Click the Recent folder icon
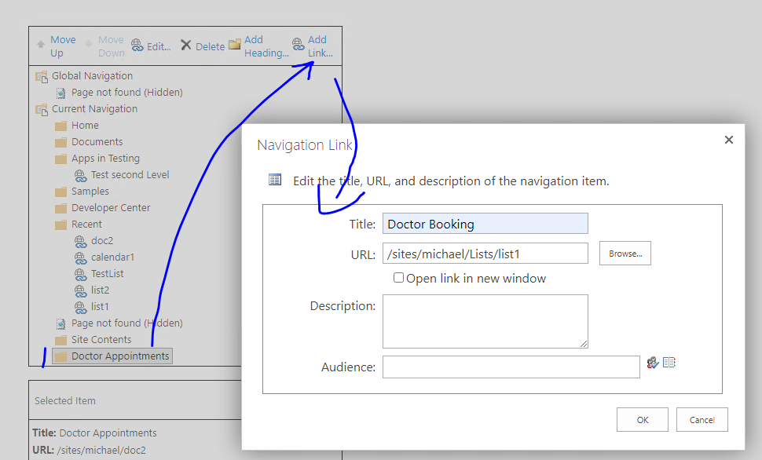 (60, 225)
